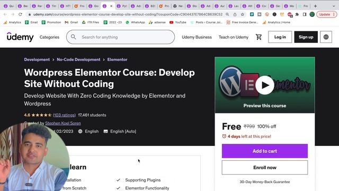Open the Promotion bookmark
339x191 pixels.
pyautogui.click(x=51, y=22)
